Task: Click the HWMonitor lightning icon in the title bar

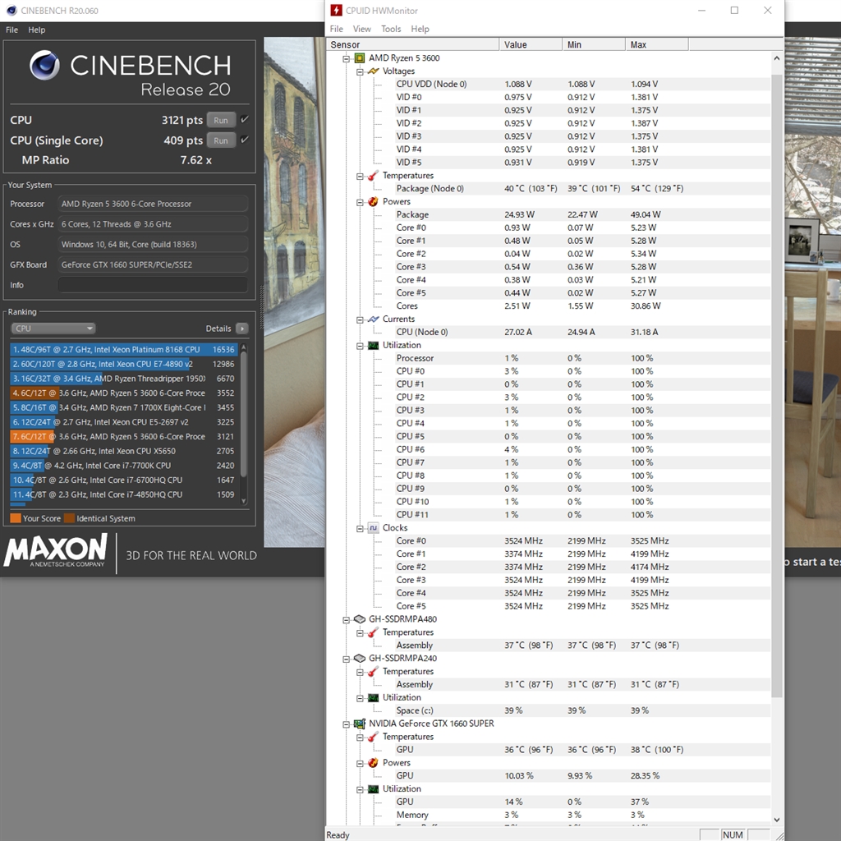Action: point(336,10)
